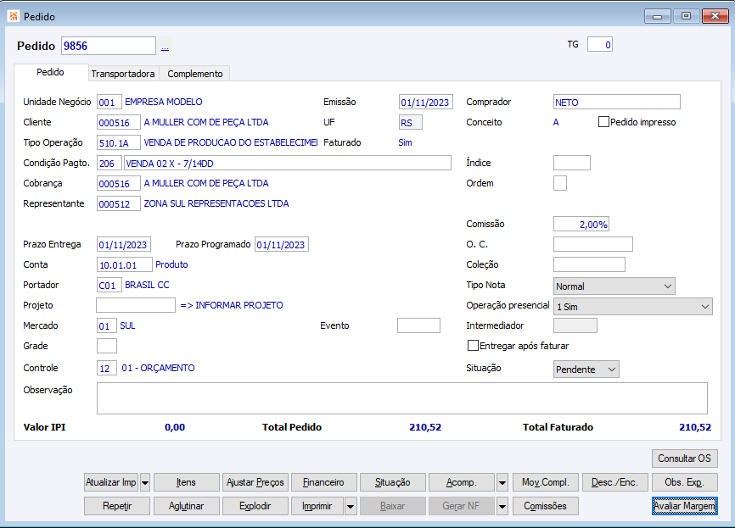Click the Consultar OS button
This screenshot has height=528, width=735.
(684, 459)
